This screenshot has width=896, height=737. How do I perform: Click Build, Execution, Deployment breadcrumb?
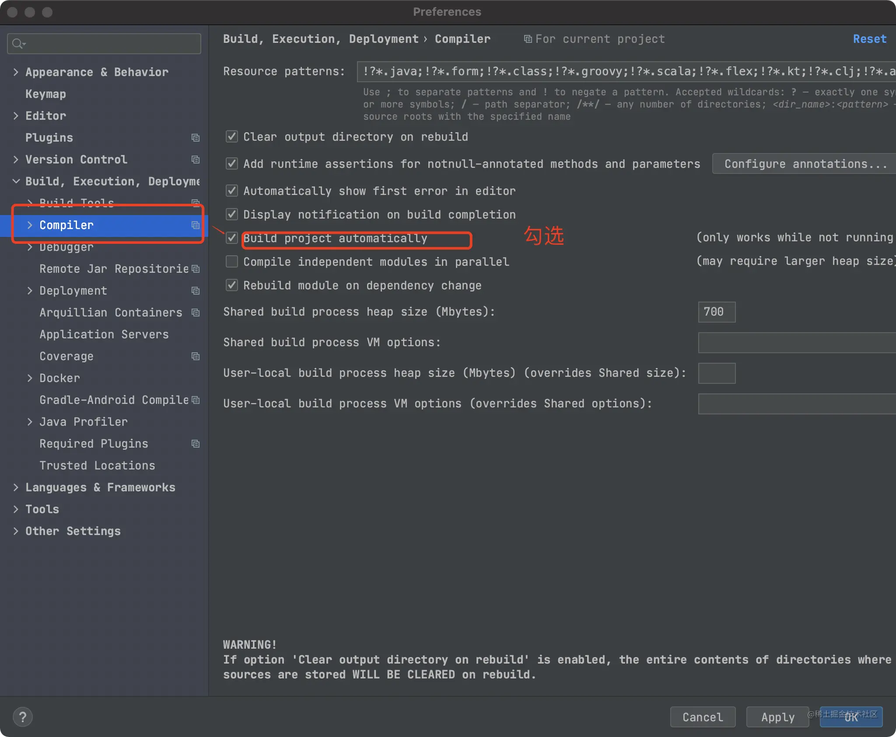pos(321,39)
